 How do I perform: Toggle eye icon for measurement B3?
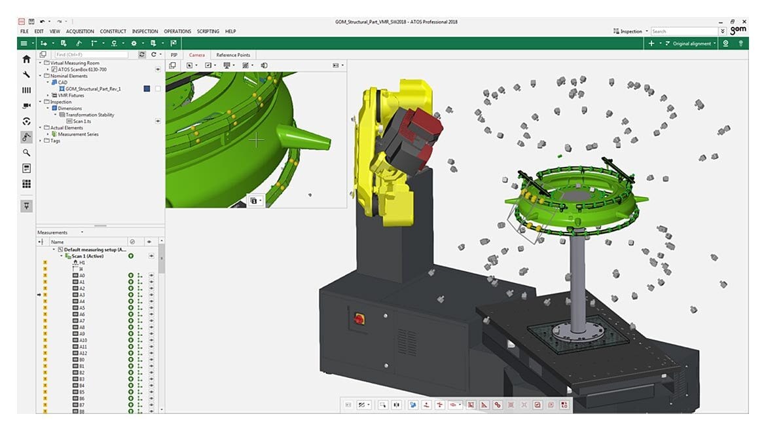(x=151, y=379)
